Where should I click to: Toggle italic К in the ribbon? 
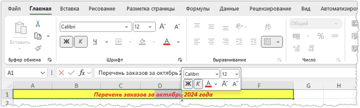coord(80,42)
